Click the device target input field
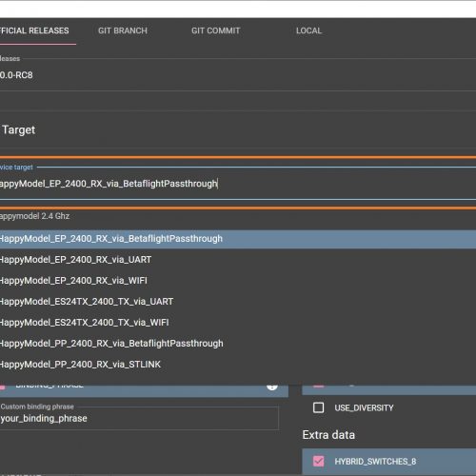The width and height of the screenshot is (476, 476). pyautogui.click(x=238, y=184)
